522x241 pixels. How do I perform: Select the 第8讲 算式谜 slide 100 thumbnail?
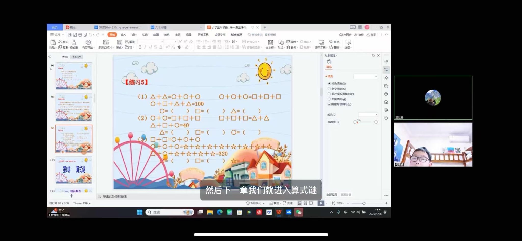click(x=74, y=170)
